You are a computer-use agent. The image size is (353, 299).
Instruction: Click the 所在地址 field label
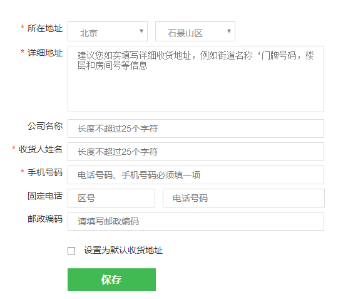[45, 28]
